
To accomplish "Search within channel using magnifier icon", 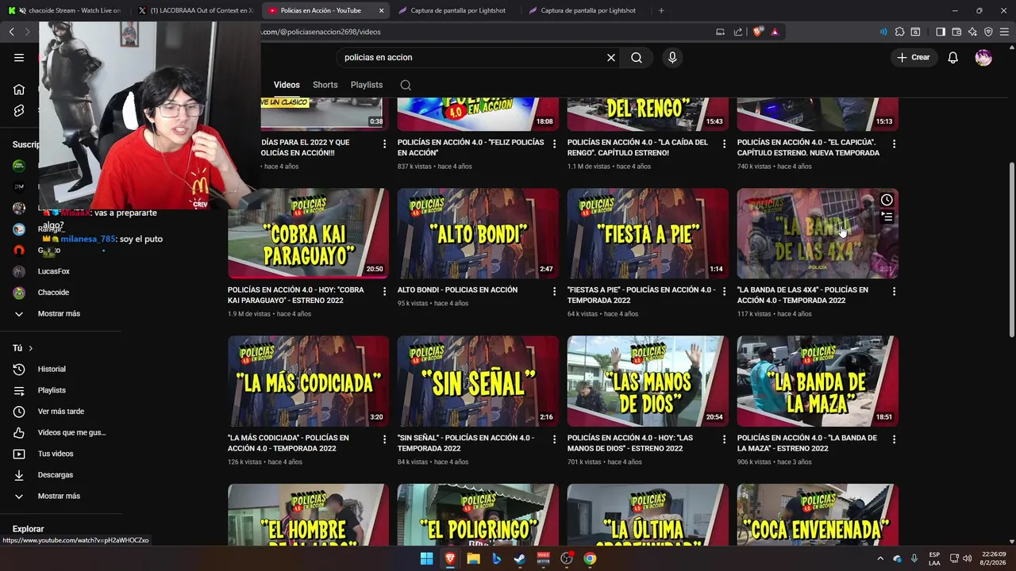I will point(406,85).
